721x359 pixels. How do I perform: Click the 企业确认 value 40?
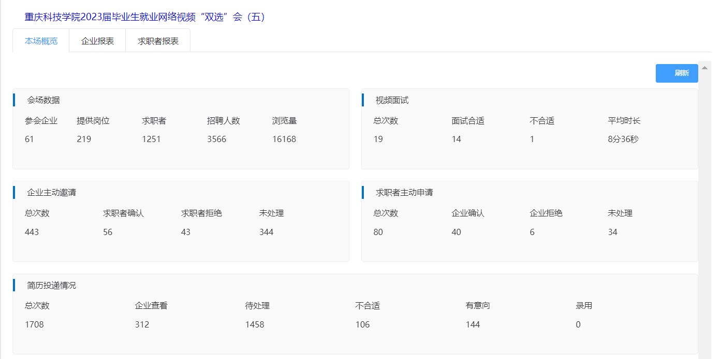pyautogui.click(x=456, y=232)
